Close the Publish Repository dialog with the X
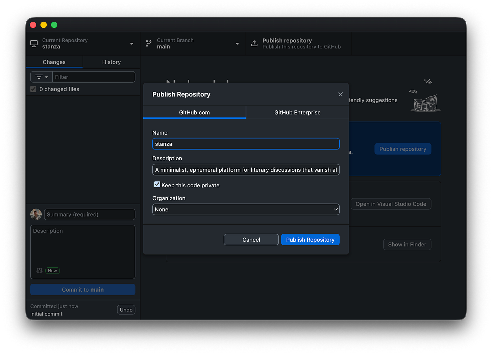Screen dimensions: 492x354 coord(340,94)
